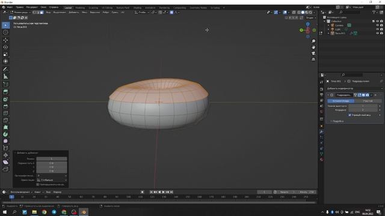Hide the Collection in outliner
The width and height of the screenshot is (385, 216).
coord(378,22)
